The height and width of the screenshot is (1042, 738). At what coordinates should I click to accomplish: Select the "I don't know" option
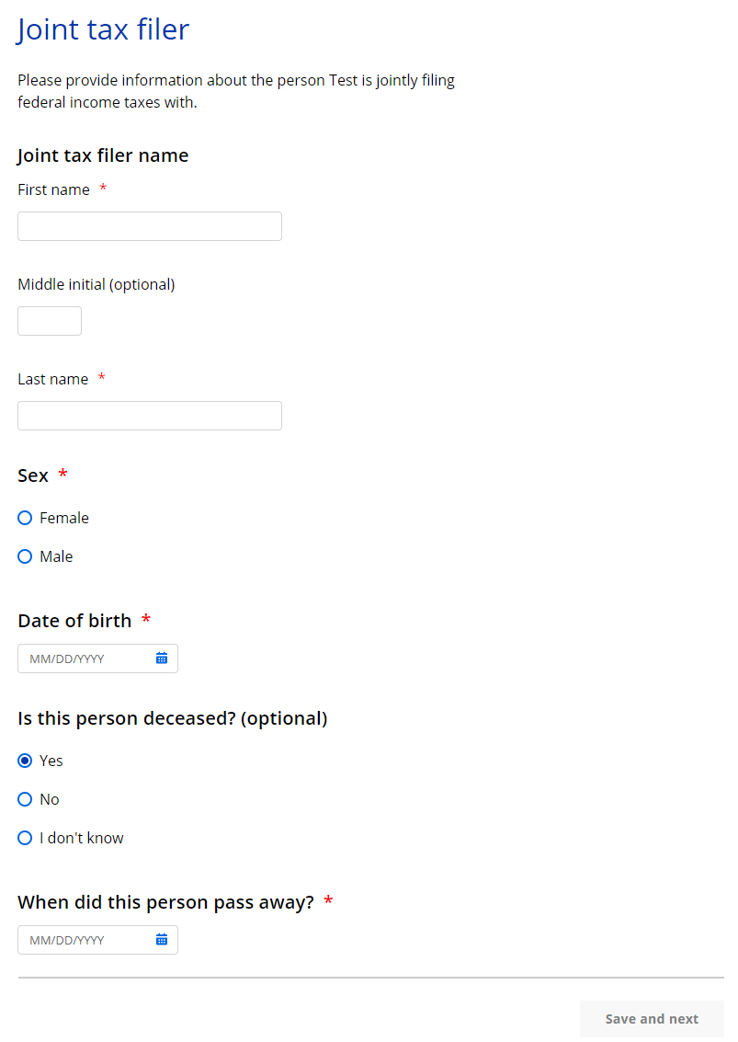[x=26, y=839]
